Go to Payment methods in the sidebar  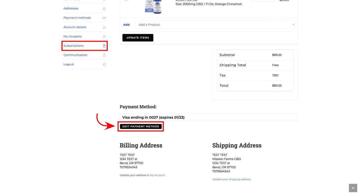(77, 18)
